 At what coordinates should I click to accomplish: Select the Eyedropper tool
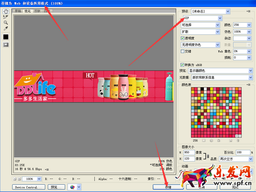[6, 28]
